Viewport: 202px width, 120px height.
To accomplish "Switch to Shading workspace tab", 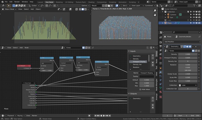I will pyautogui.click(x=91, y=2).
